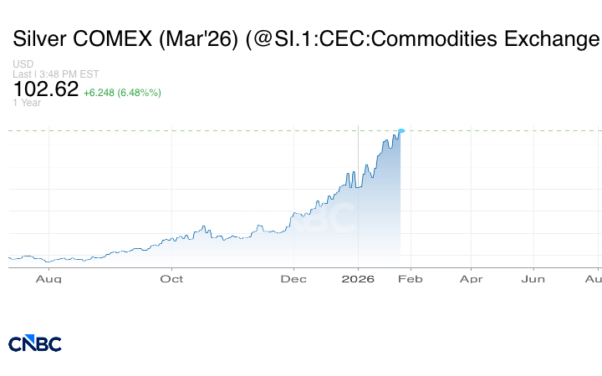Click the green +6.248 (6.48%) change text
Screen dimensions: 602x376
click(x=122, y=92)
